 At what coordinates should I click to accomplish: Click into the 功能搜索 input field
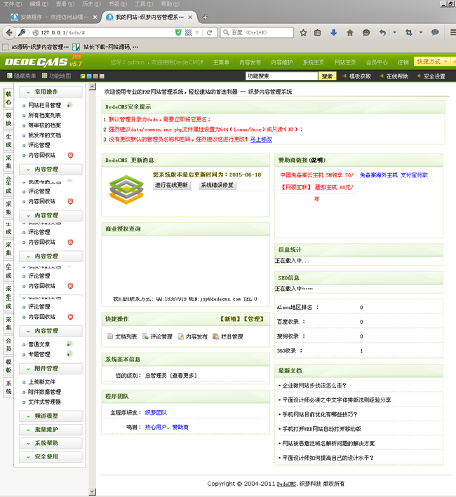click(281, 76)
